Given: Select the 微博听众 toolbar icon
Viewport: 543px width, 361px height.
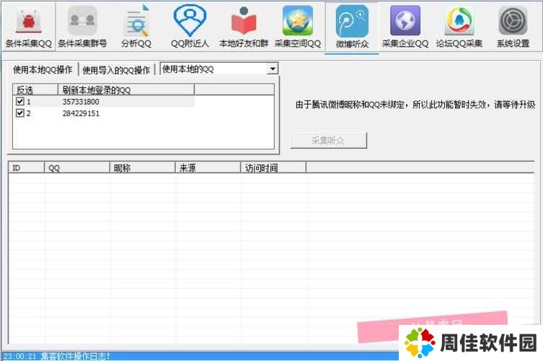Looking at the screenshot, I should 352,27.
